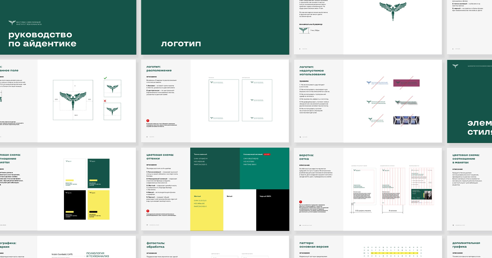Click the green check mark icon
The width and height of the screenshot is (492, 258).
tap(105, 78)
